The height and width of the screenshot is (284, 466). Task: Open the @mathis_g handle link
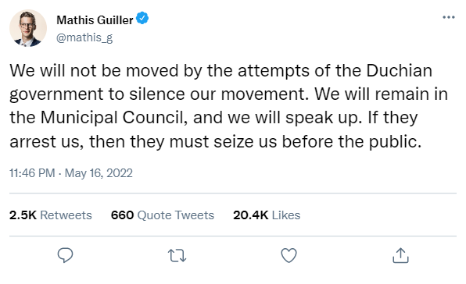click(84, 37)
